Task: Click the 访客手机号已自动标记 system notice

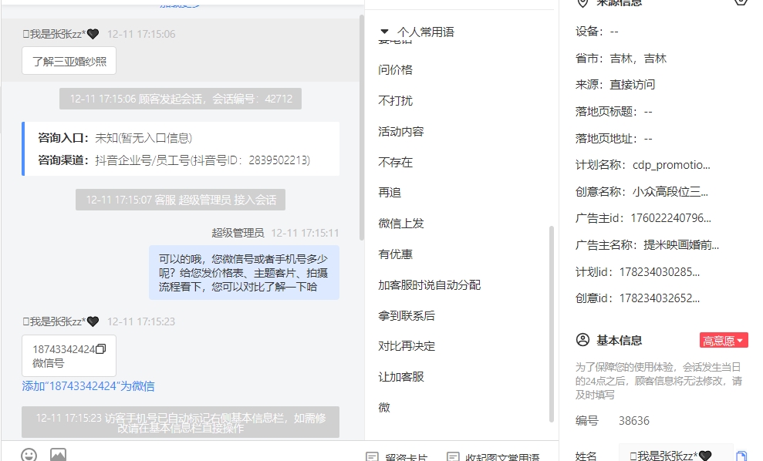Action: click(181, 422)
